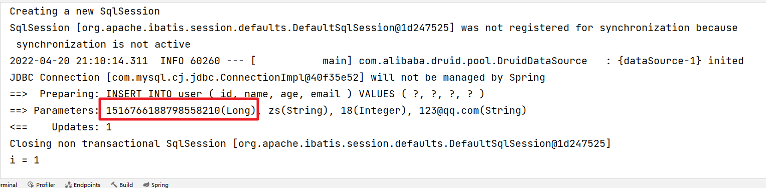The width and height of the screenshot is (766, 188).
Task: Click the 'i = 1' output line
Action: pyautogui.click(x=25, y=160)
